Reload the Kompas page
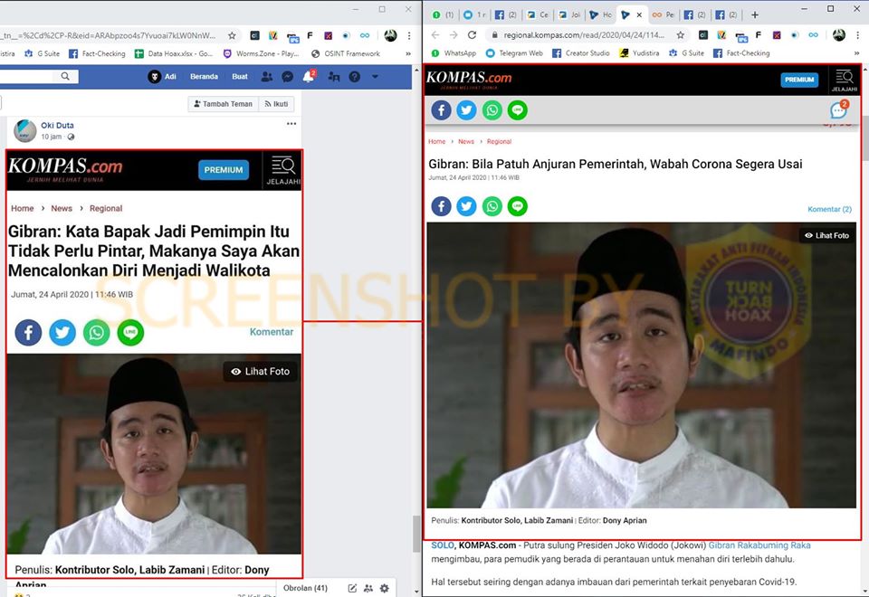Image resolution: width=869 pixels, height=597 pixels. pyautogui.click(x=472, y=35)
